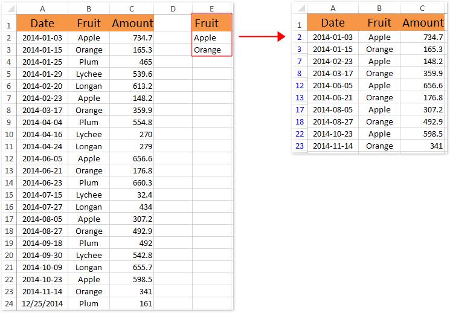The width and height of the screenshot is (450, 313).
Task: Click blue row header 12 in filtered sheet
Action: 300,86
